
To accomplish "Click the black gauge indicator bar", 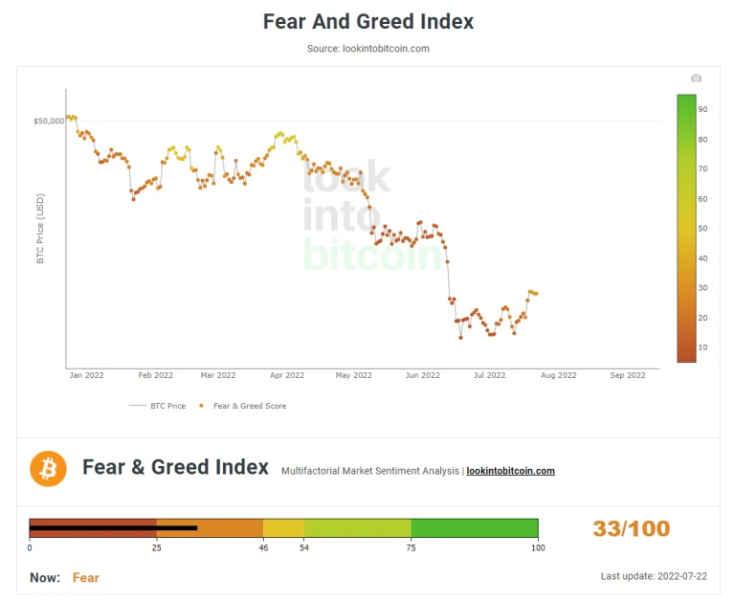I will (113, 528).
